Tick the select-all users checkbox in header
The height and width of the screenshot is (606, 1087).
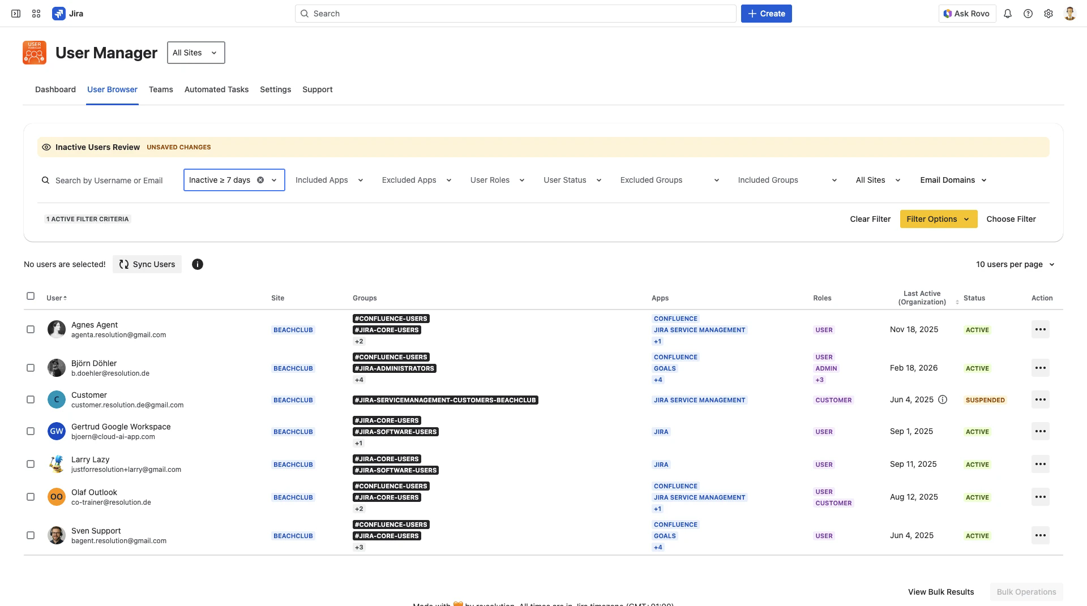pyautogui.click(x=31, y=296)
